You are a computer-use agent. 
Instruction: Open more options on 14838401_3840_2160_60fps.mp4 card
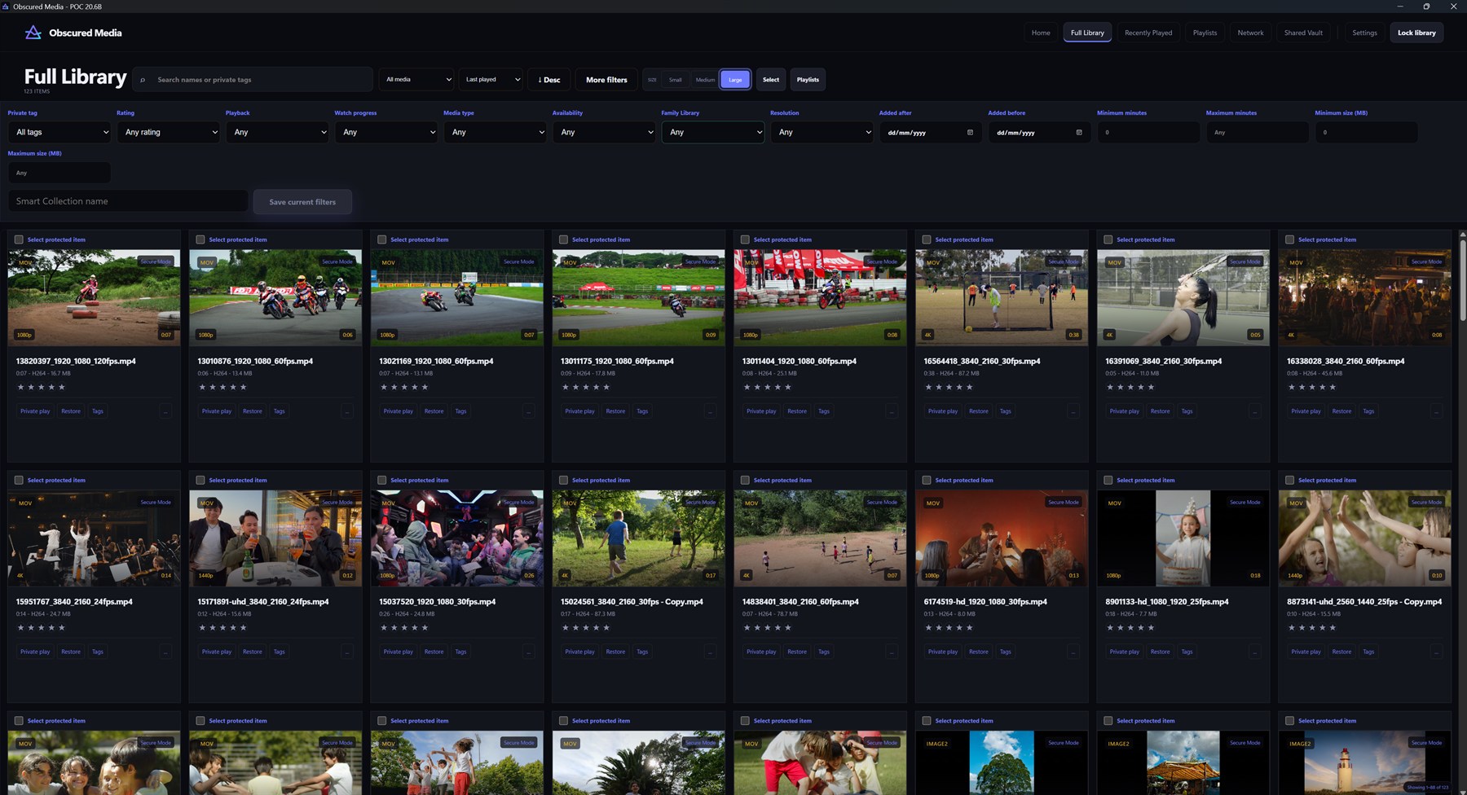pos(892,652)
